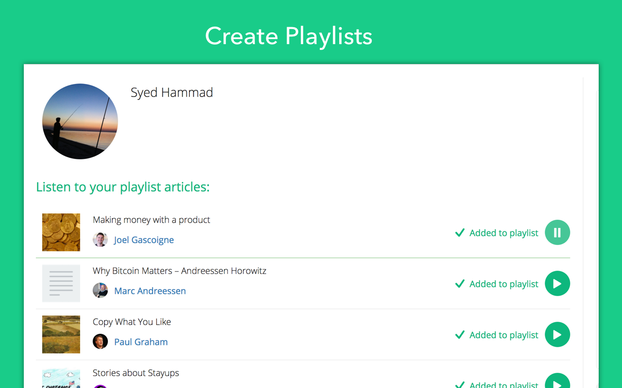Viewport: 622px width, 388px height.
Task: Open the Stories about Stayups title
Action: pyautogui.click(x=136, y=373)
